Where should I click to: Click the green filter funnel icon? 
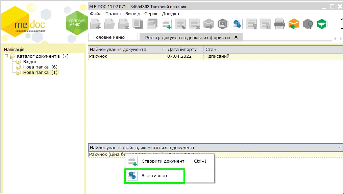point(322,24)
